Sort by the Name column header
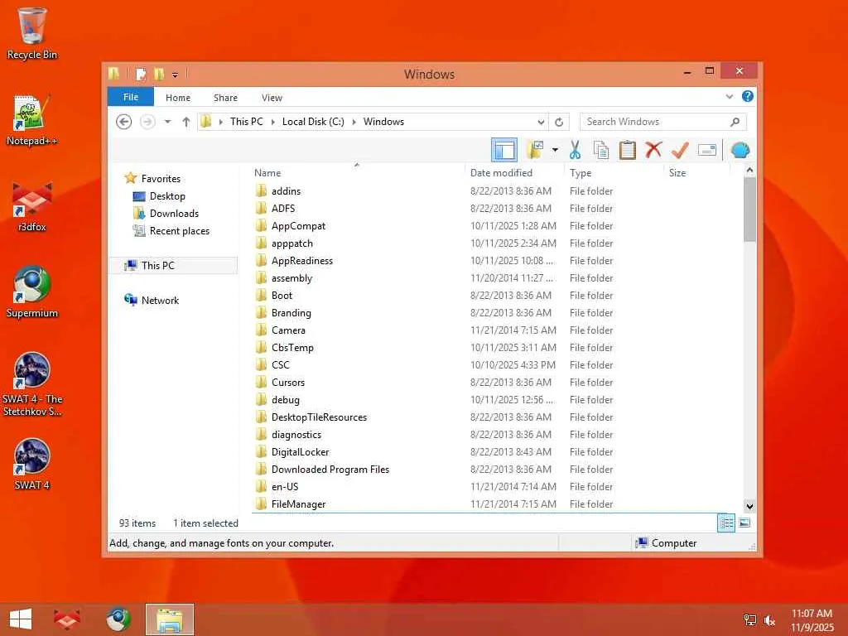 pyautogui.click(x=267, y=173)
